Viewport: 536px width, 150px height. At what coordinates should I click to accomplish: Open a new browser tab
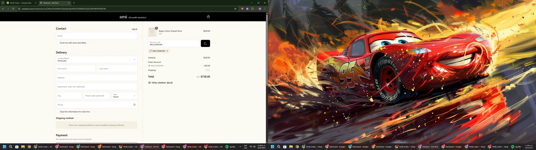tap(74, 3)
